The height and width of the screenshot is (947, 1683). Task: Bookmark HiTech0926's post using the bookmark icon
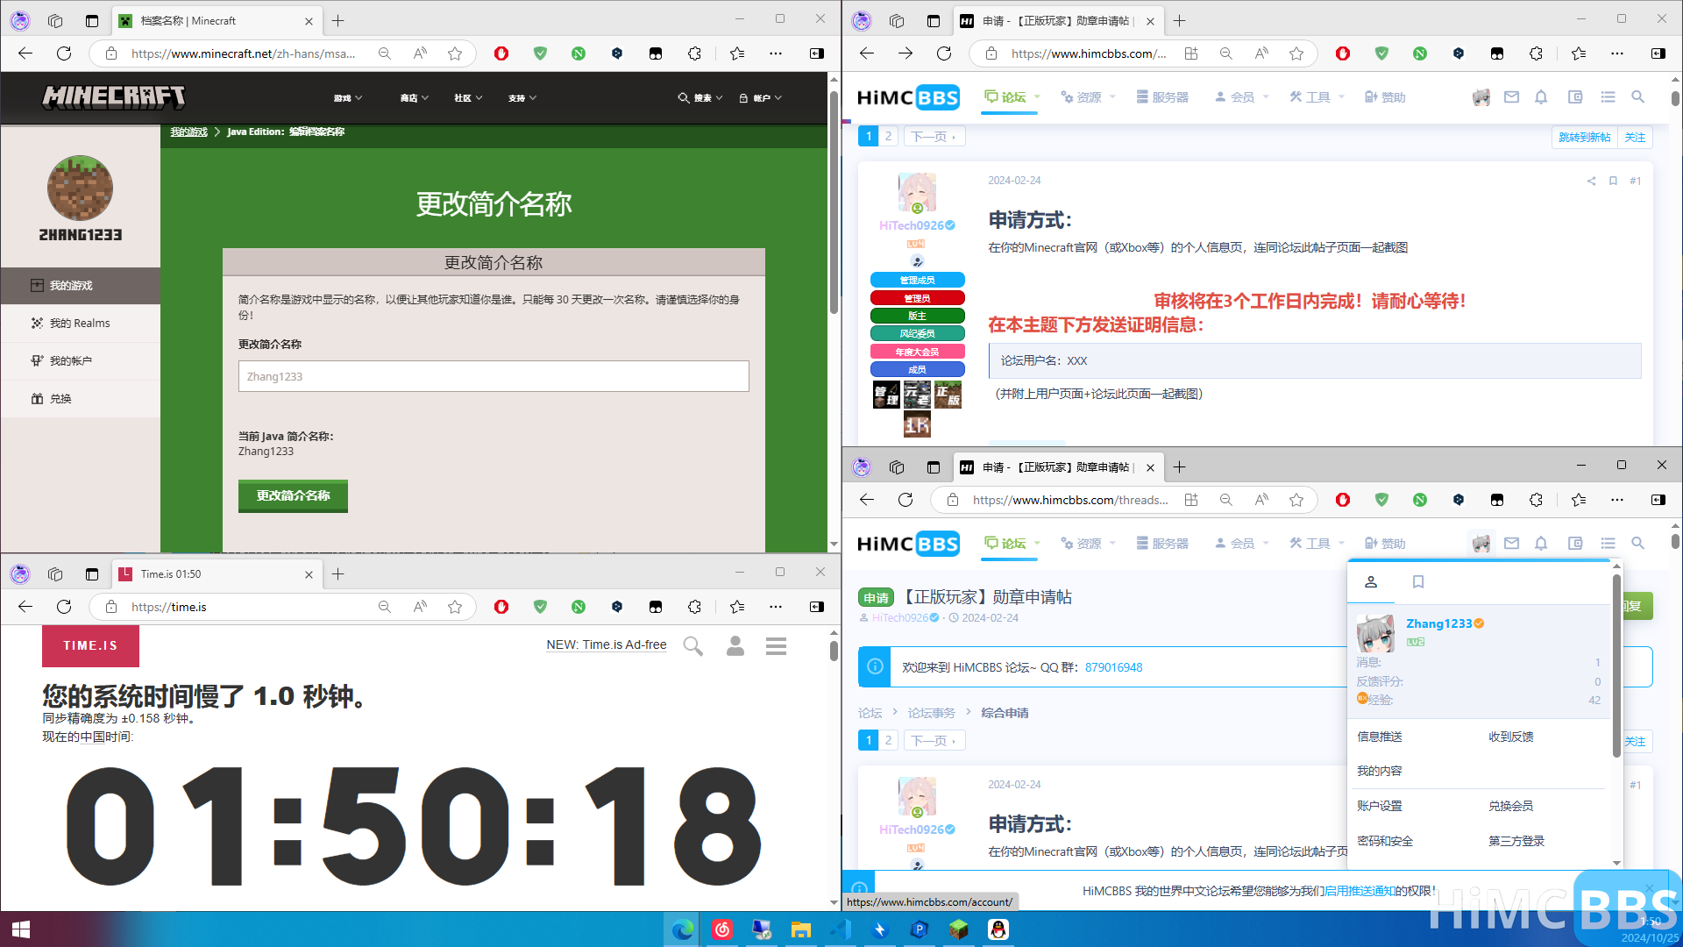1613,182
